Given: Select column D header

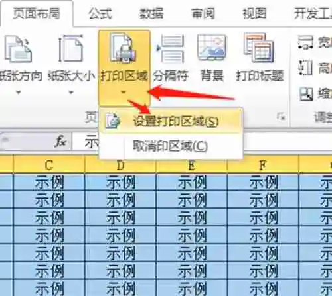Looking at the screenshot, I should tap(120, 164).
